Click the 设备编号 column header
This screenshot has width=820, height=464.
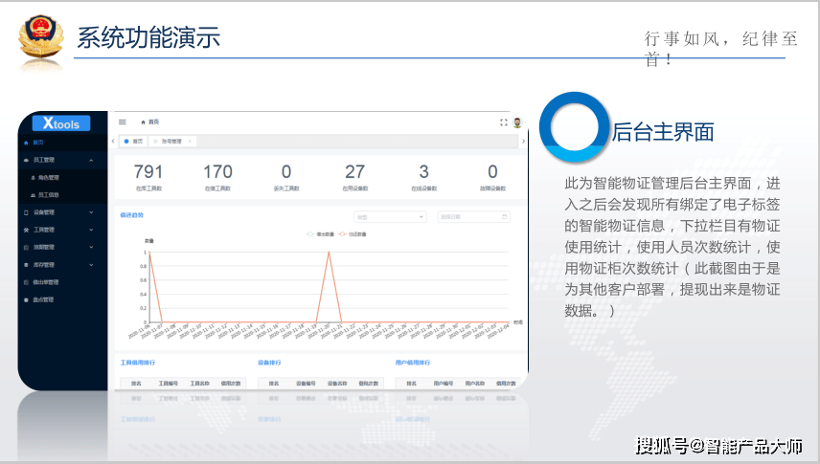(x=306, y=384)
